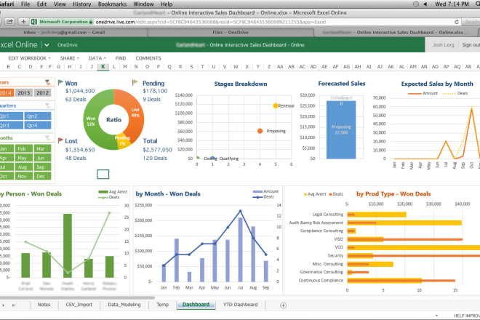The height and width of the screenshot is (320, 480).
Task: Open the Data dropdown menu
Action: pos(97,58)
